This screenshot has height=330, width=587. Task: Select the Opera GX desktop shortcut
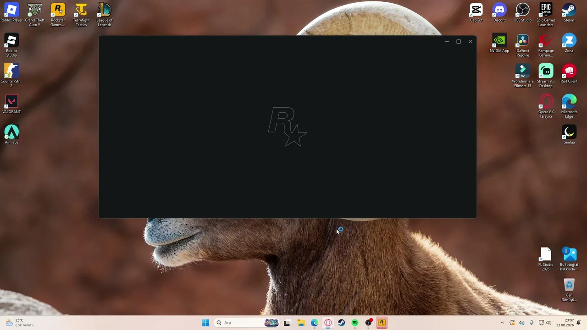pos(546,106)
